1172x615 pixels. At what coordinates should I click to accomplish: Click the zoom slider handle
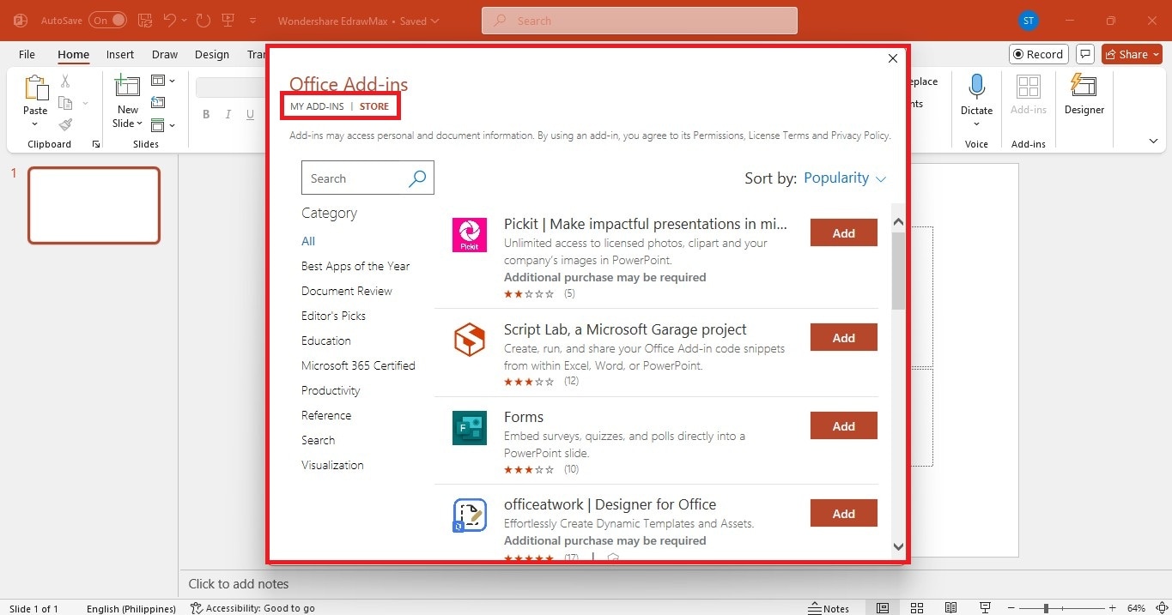(1046, 608)
